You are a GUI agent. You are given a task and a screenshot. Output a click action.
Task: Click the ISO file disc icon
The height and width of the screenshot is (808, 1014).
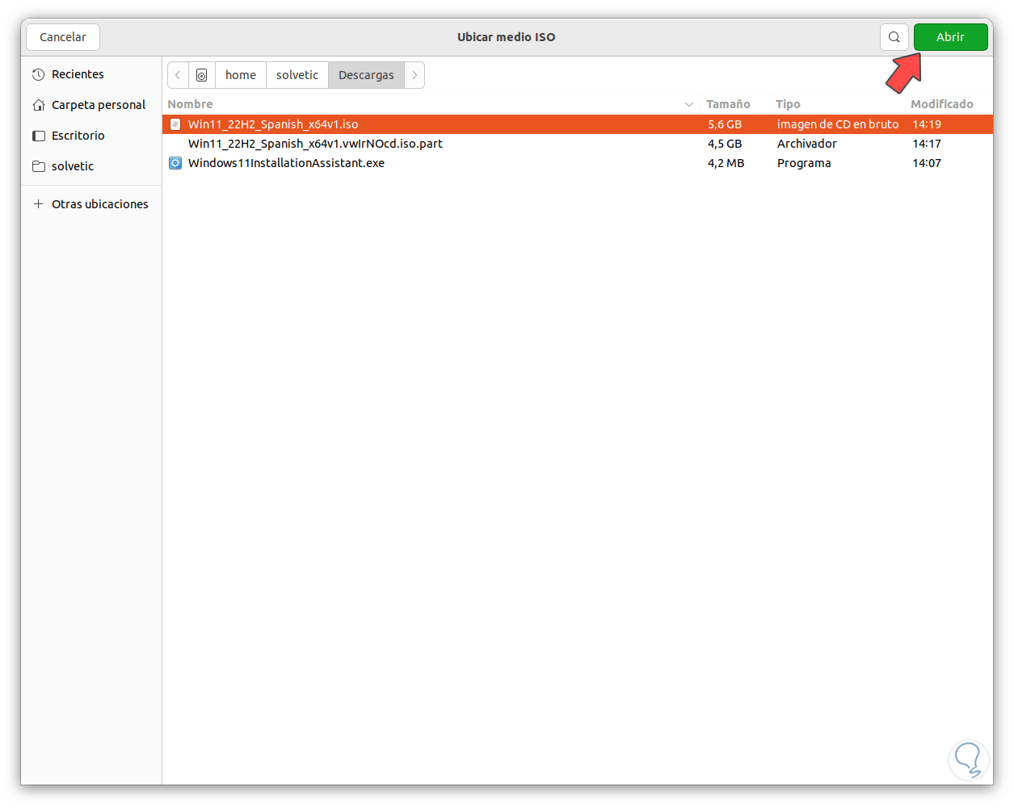click(175, 124)
